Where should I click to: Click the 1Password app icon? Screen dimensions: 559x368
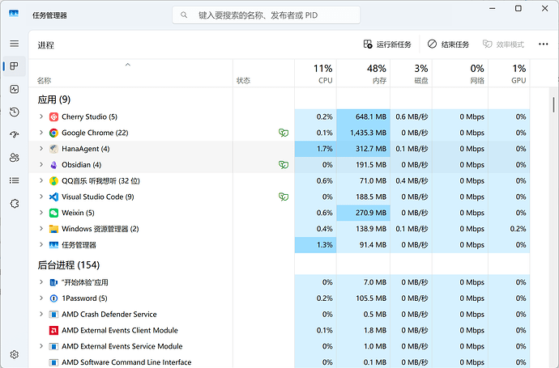(x=53, y=298)
